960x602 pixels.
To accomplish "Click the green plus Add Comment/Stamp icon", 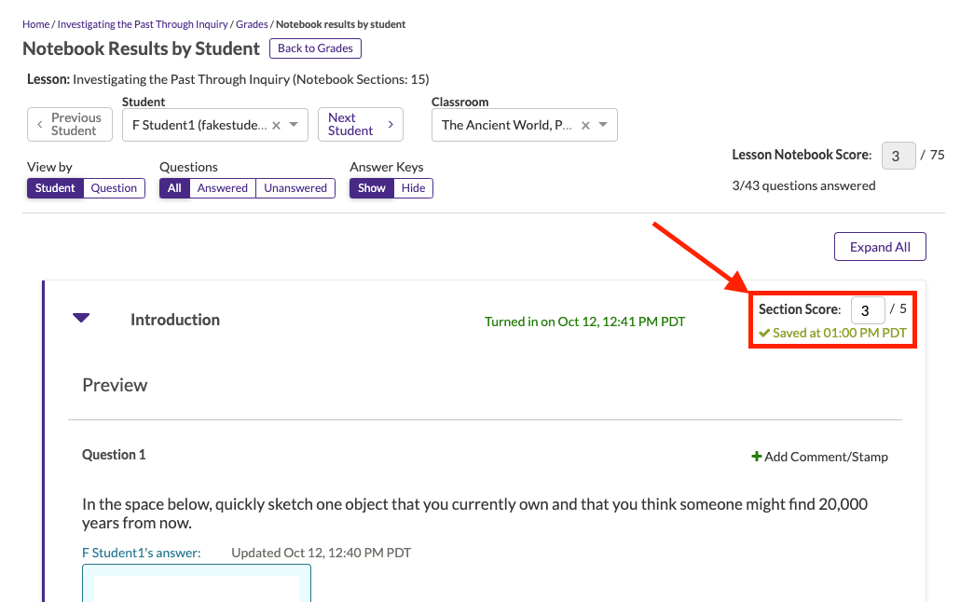I will coord(756,457).
